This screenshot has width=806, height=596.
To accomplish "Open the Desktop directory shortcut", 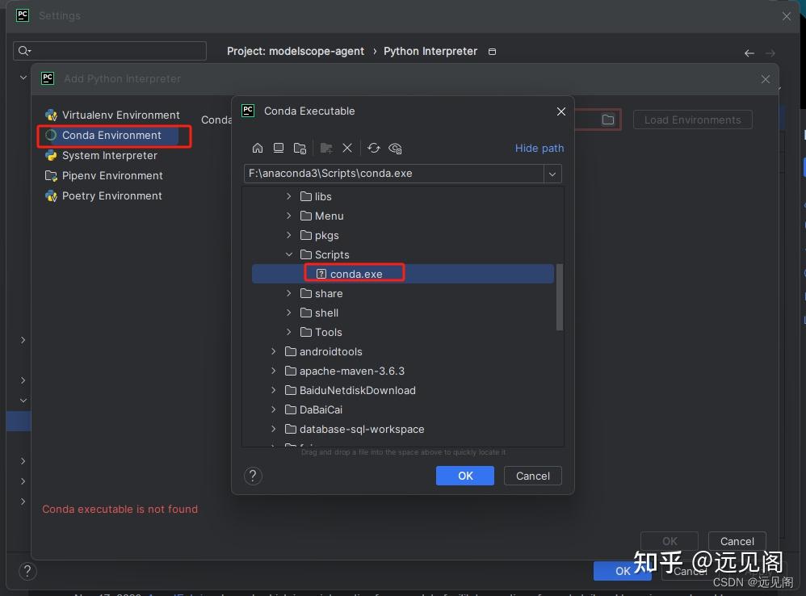I will click(279, 148).
